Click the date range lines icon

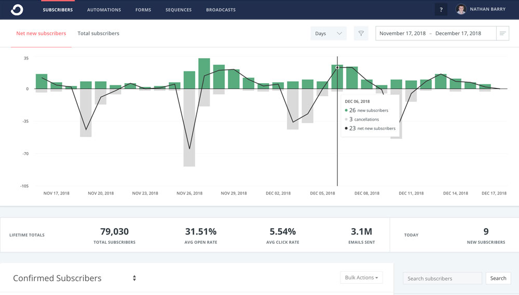click(x=502, y=34)
